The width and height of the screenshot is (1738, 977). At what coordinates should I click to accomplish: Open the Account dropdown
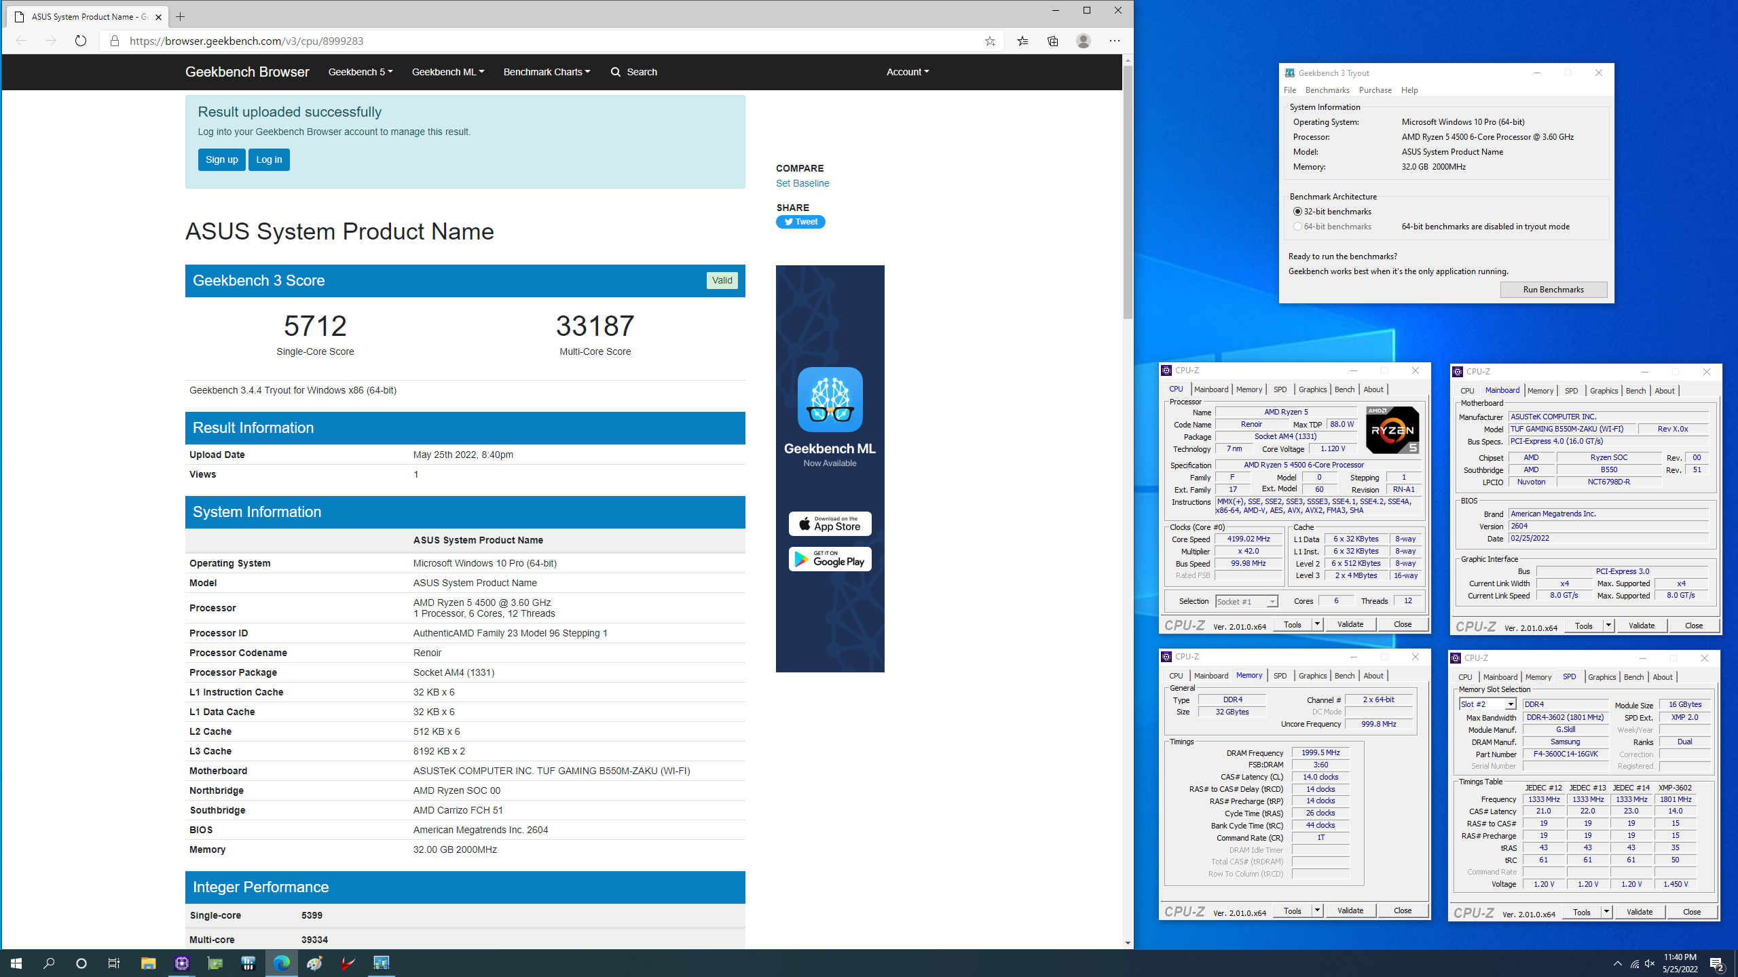click(x=907, y=72)
